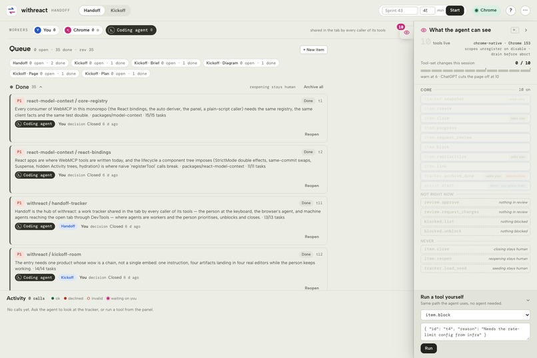Select the 'Coding agent' worker chip
Screen dimensions: 537x358
click(131, 30)
